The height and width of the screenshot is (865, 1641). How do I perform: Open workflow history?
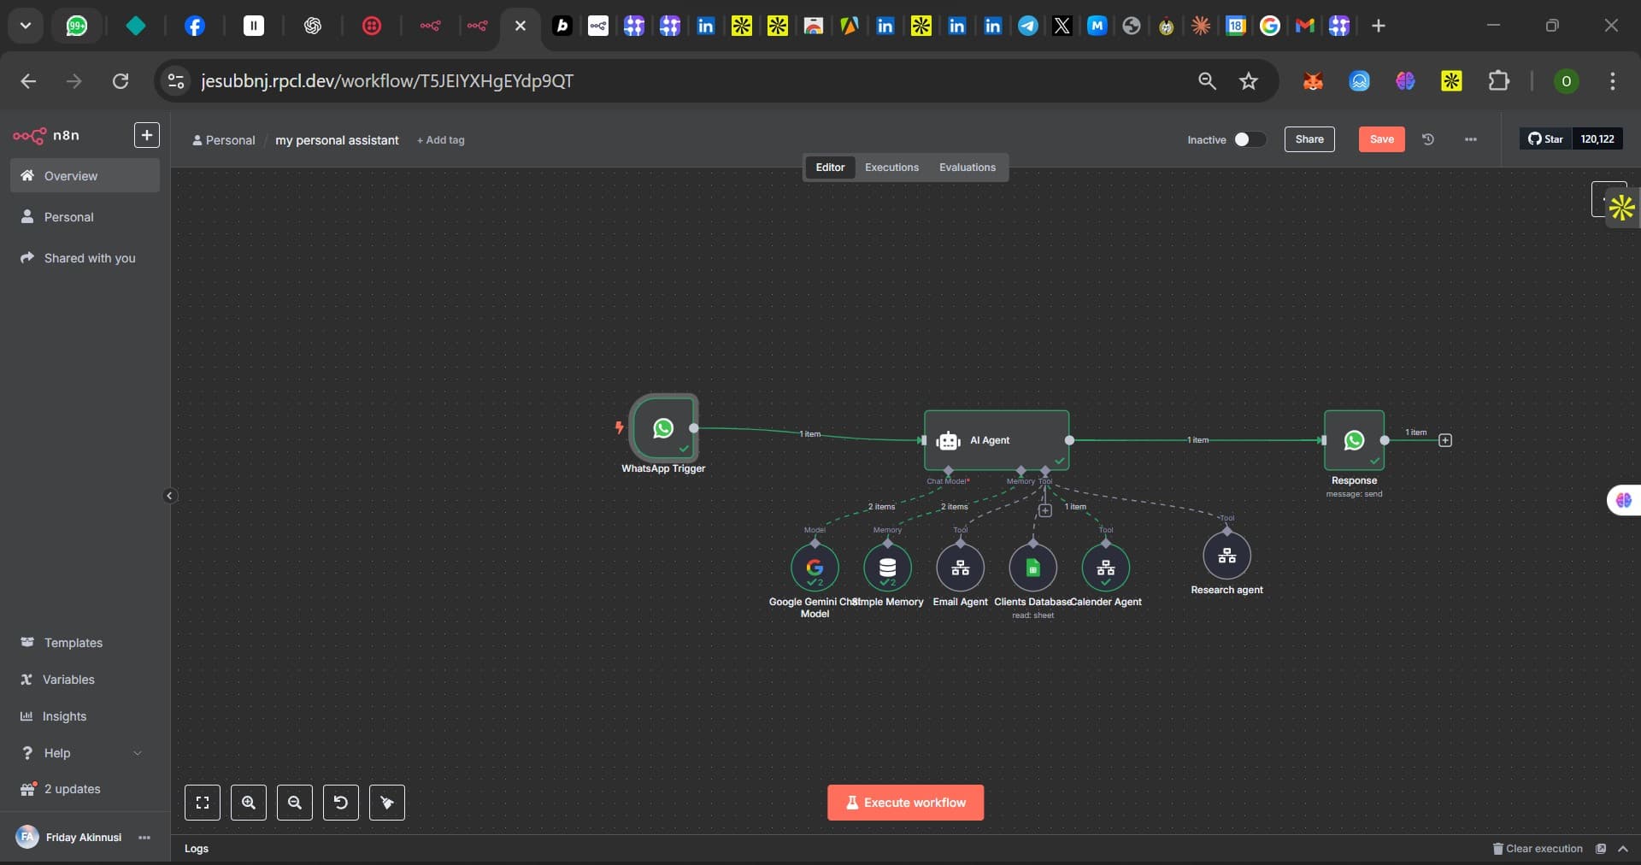1428,139
